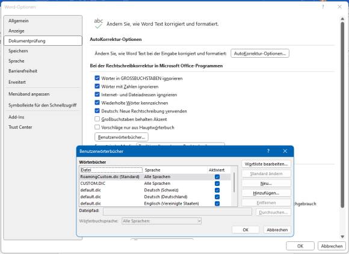349x254 pixels.
Task: Click the 'Hinzufügen...' button
Action: (266, 193)
